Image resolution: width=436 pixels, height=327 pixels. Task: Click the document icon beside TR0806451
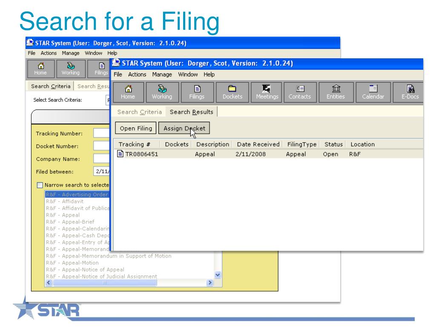click(x=120, y=153)
